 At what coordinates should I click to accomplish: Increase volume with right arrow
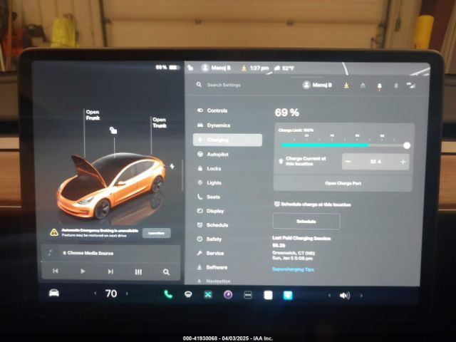361,296
